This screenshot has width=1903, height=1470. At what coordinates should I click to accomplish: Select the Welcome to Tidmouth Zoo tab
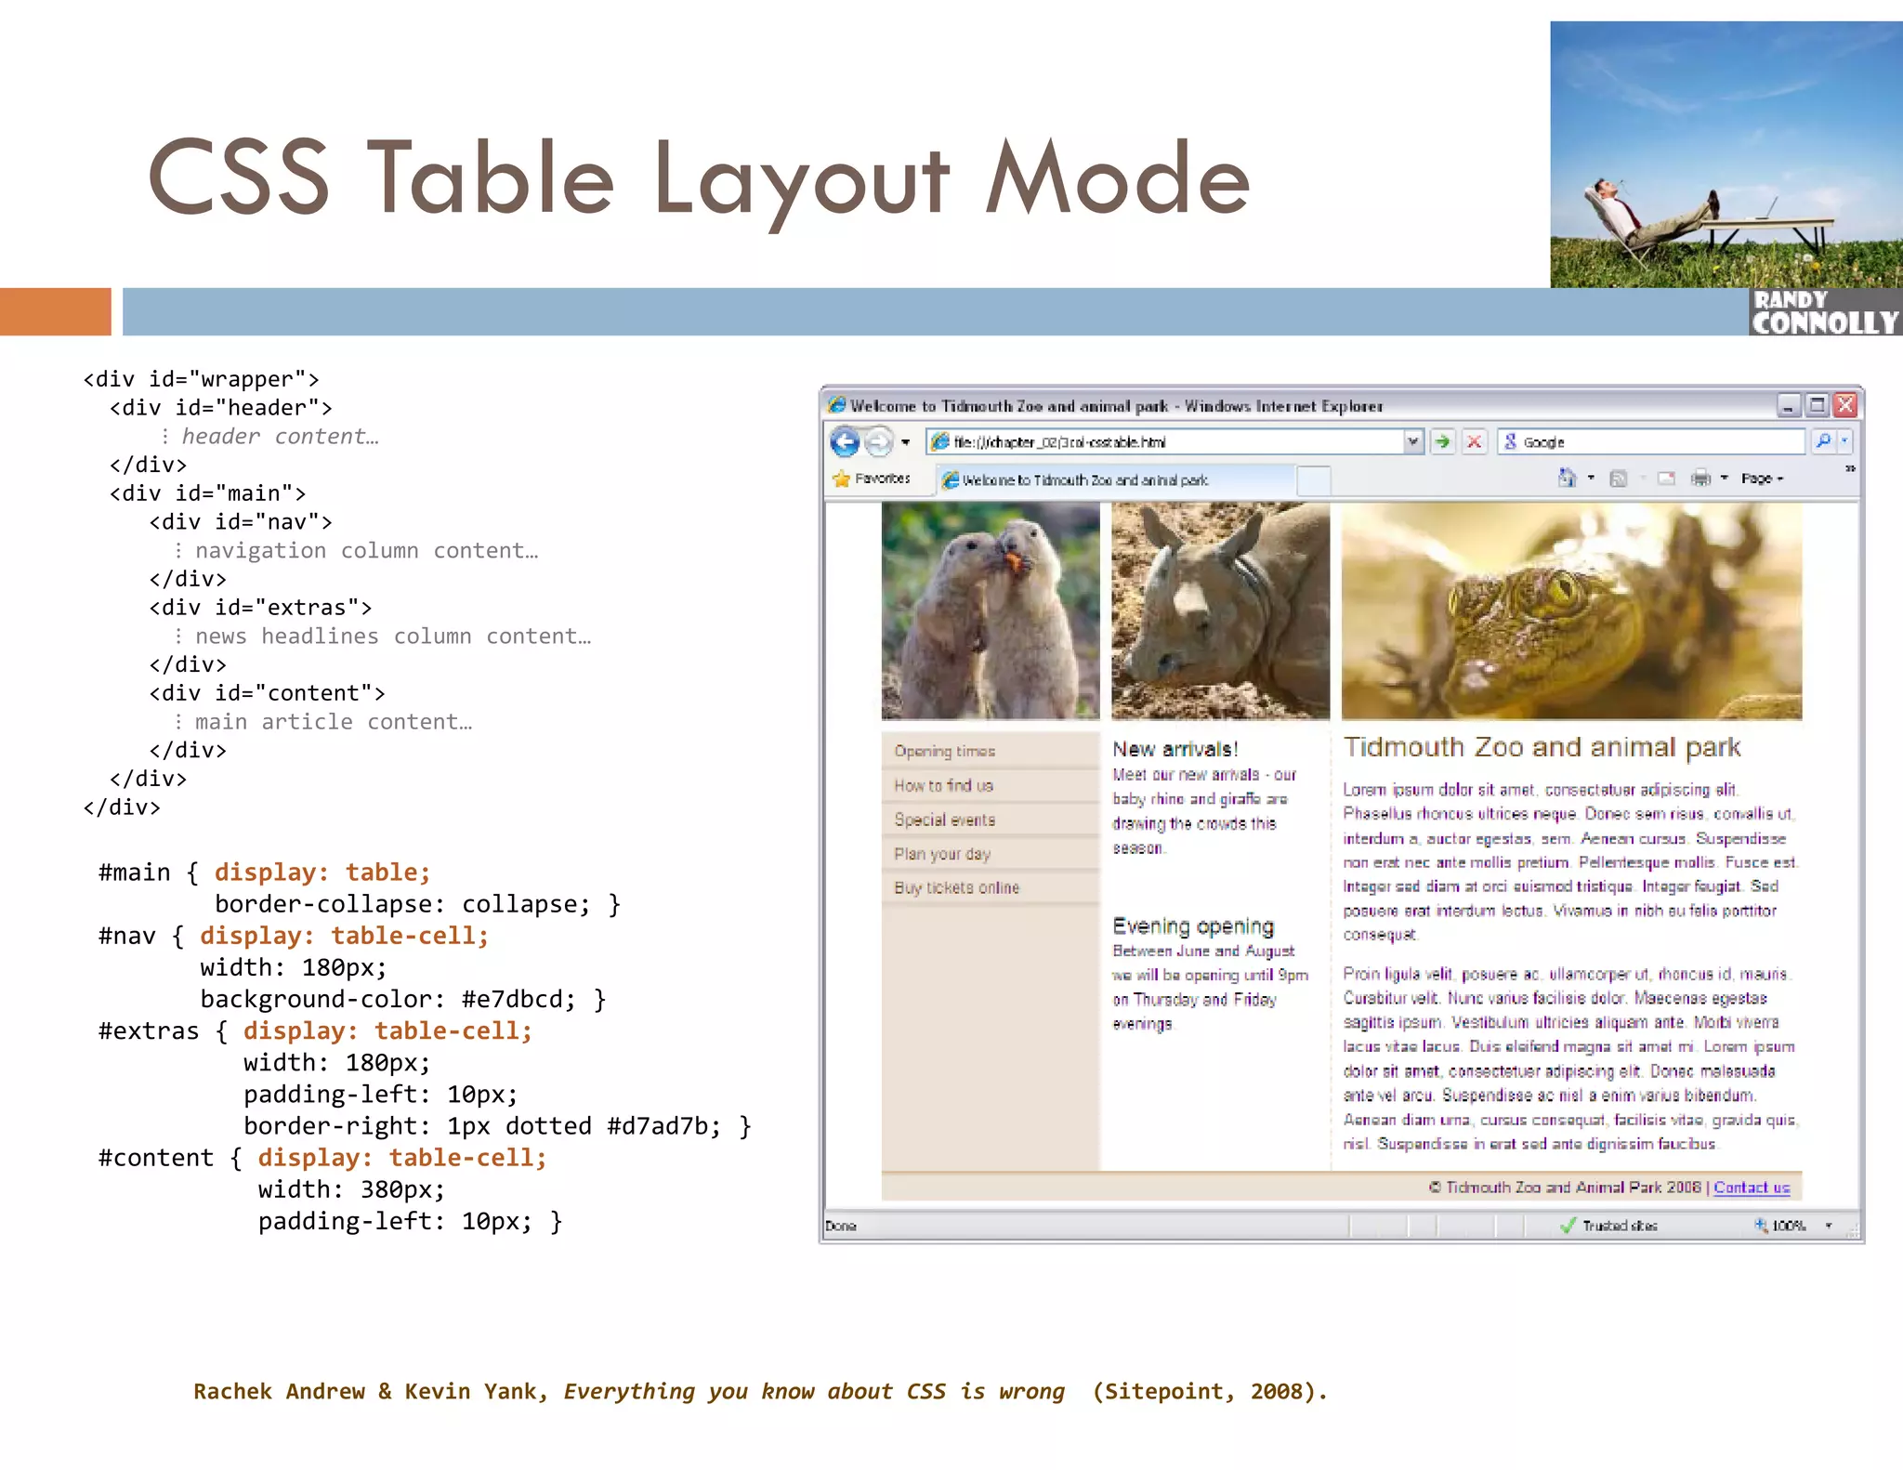tap(1115, 479)
